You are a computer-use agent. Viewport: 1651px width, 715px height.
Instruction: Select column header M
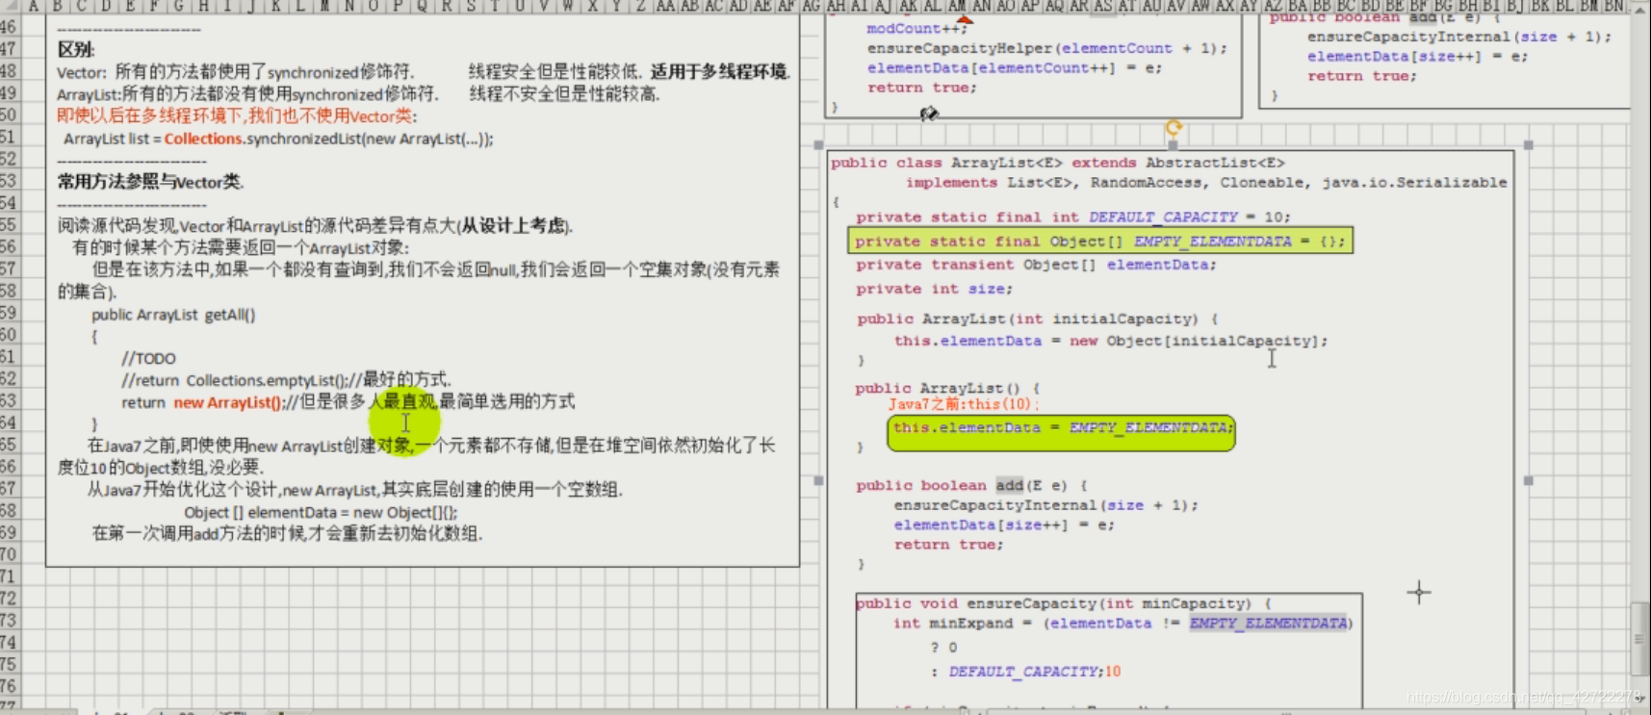[324, 6]
